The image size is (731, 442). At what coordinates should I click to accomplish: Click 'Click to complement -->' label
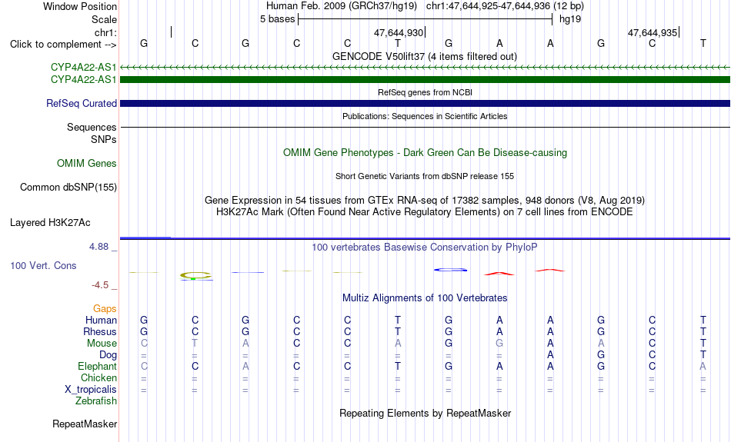63,45
